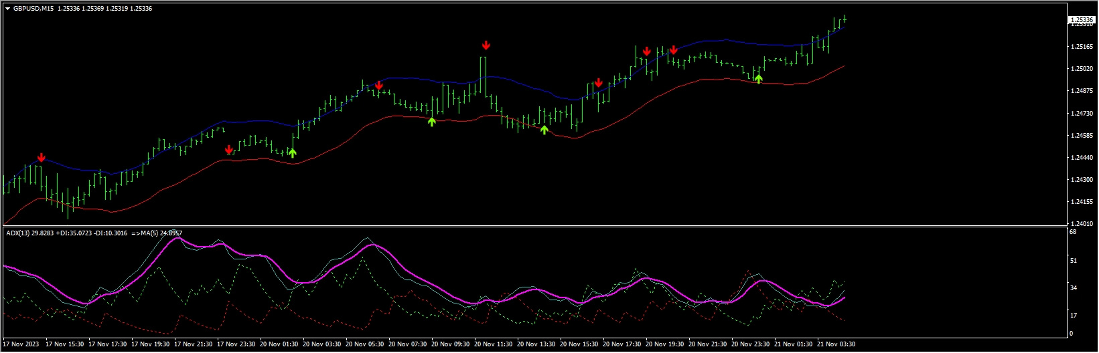
Task: Click the 1.24155 price axis label
Action: pos(1082,202)
